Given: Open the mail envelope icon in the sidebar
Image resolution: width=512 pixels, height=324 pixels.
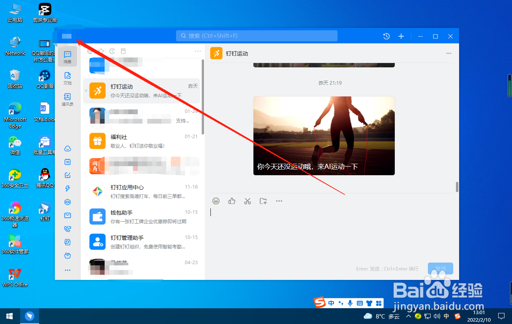Looking at the screenshot, I should point(67,215).
